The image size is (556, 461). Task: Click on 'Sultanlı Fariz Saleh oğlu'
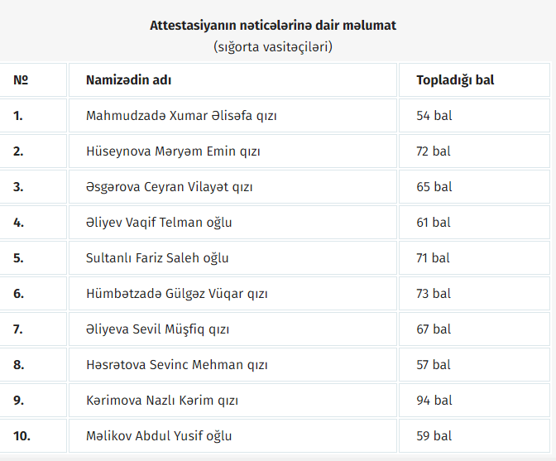click(157, 257)
